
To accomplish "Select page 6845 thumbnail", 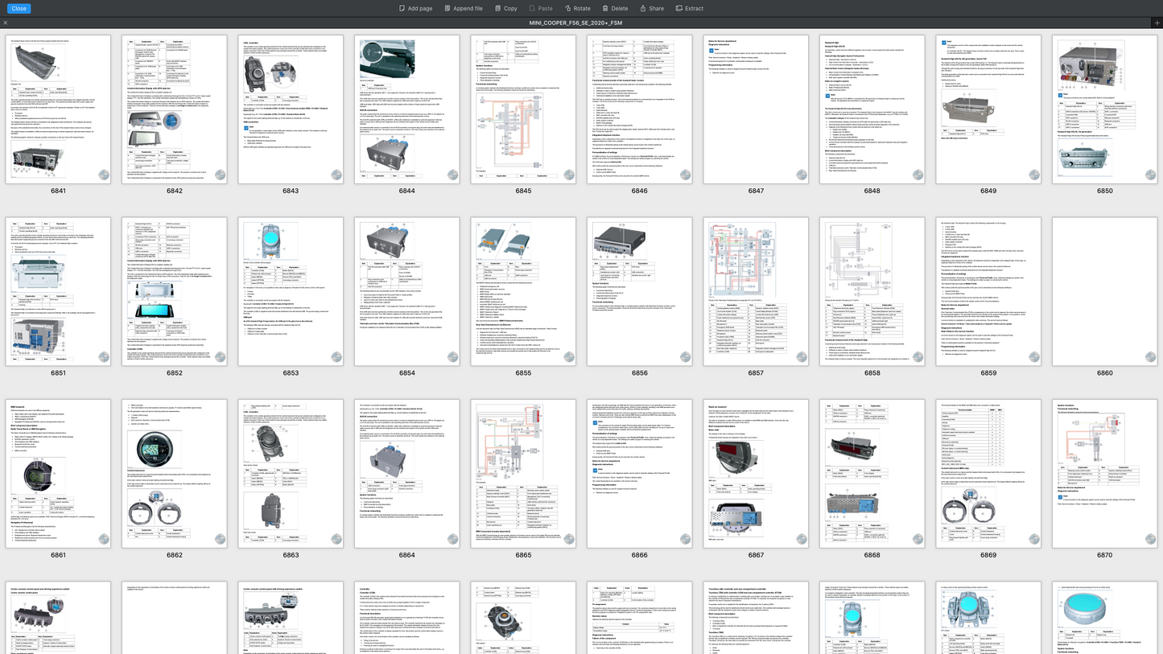I will (523, 109).
